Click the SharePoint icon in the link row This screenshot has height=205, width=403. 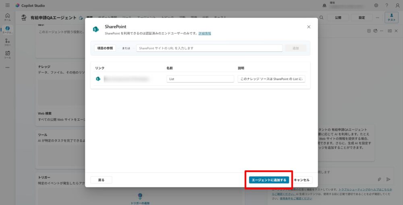(98, 79)
